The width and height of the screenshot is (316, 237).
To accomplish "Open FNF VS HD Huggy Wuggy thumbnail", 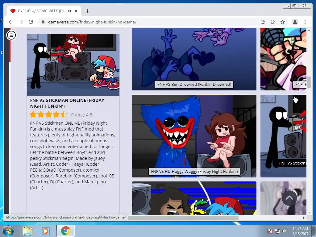I will [194, 136].
